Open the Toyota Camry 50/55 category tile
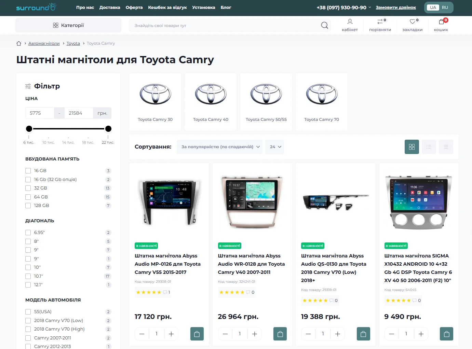The height and width of the screenshot is (349, 472). [x=266, y=102]
